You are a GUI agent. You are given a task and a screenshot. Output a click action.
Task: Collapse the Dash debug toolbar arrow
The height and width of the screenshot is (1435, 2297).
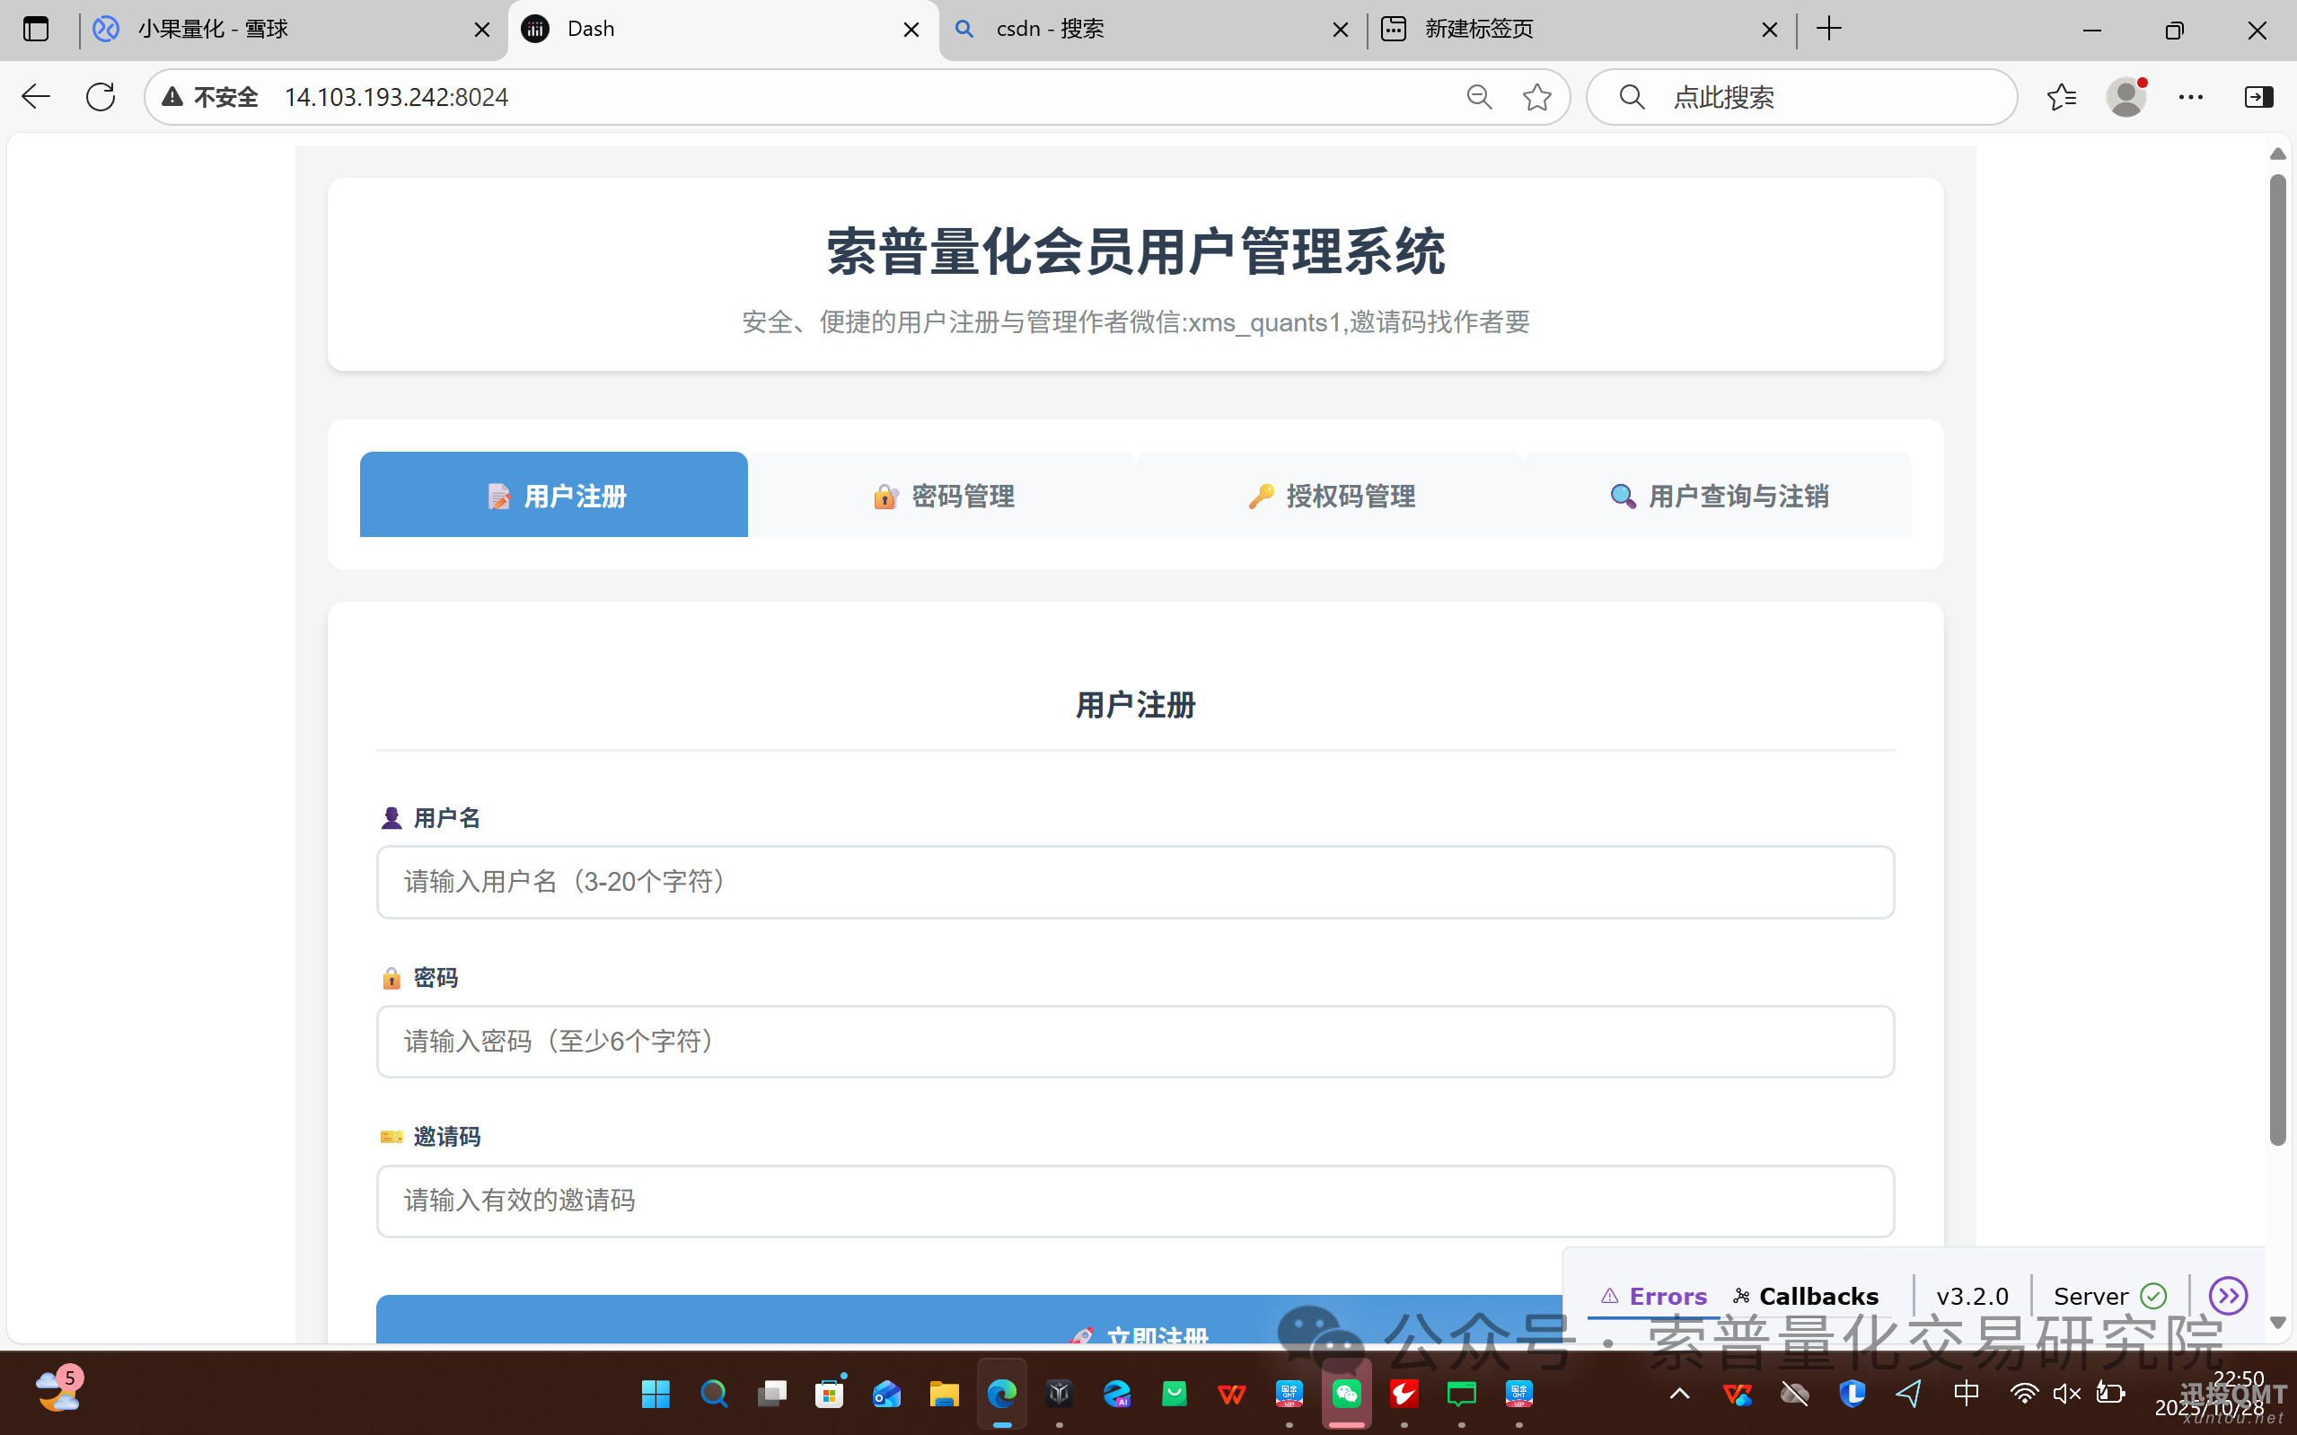coord(2227,1296)
